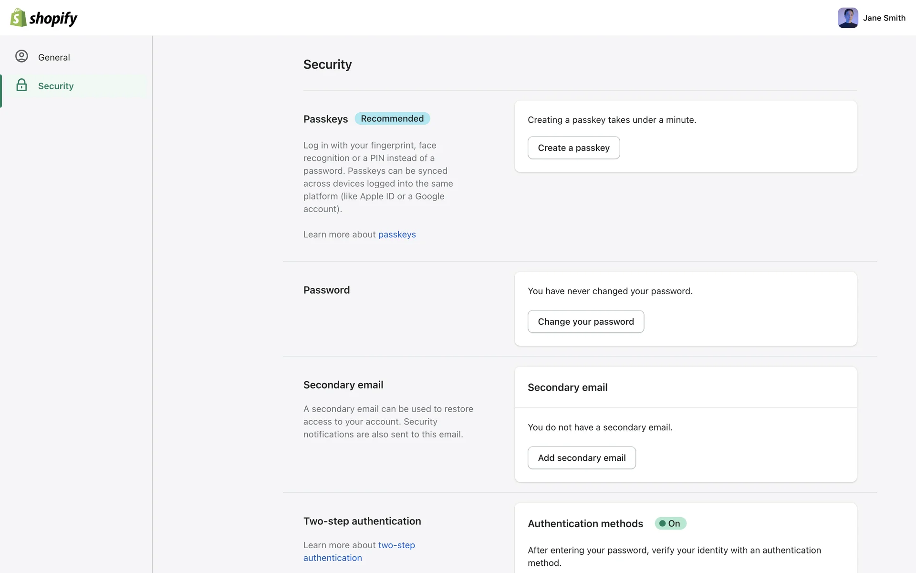
Task: Click the Secondary email card header
Action: click(x=567, y=388)
